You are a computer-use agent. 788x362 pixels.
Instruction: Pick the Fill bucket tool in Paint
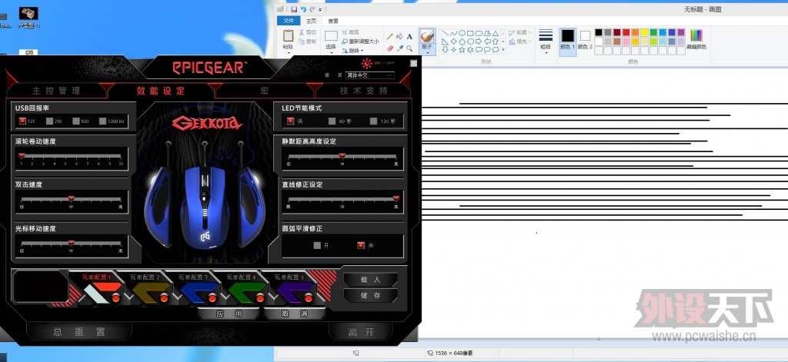point(399,37)
